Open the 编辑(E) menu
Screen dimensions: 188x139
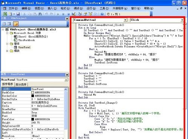[26, 8]
